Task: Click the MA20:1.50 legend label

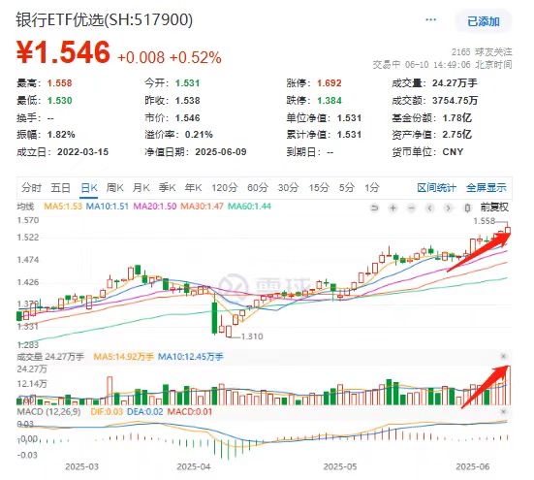Action: pos(155,207)
